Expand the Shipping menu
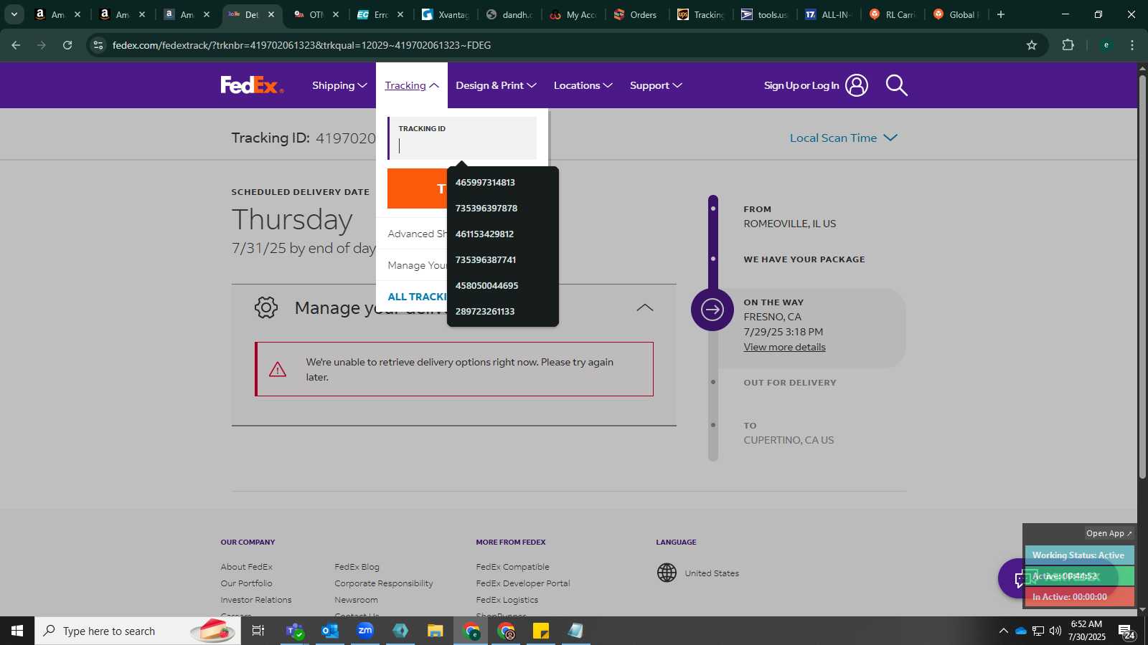1148x645 pixels. pyautogui.click(x=339, y=85)
